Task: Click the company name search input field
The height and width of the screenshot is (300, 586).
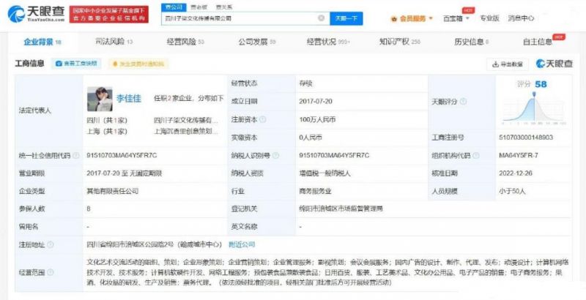Action: pyautogui.click(x=238, y=18)
